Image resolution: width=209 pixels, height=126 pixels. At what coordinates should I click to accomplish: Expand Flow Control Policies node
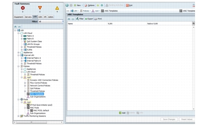(25, 83)
